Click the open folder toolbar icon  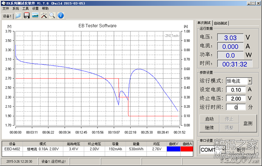[x=18, y=15]
